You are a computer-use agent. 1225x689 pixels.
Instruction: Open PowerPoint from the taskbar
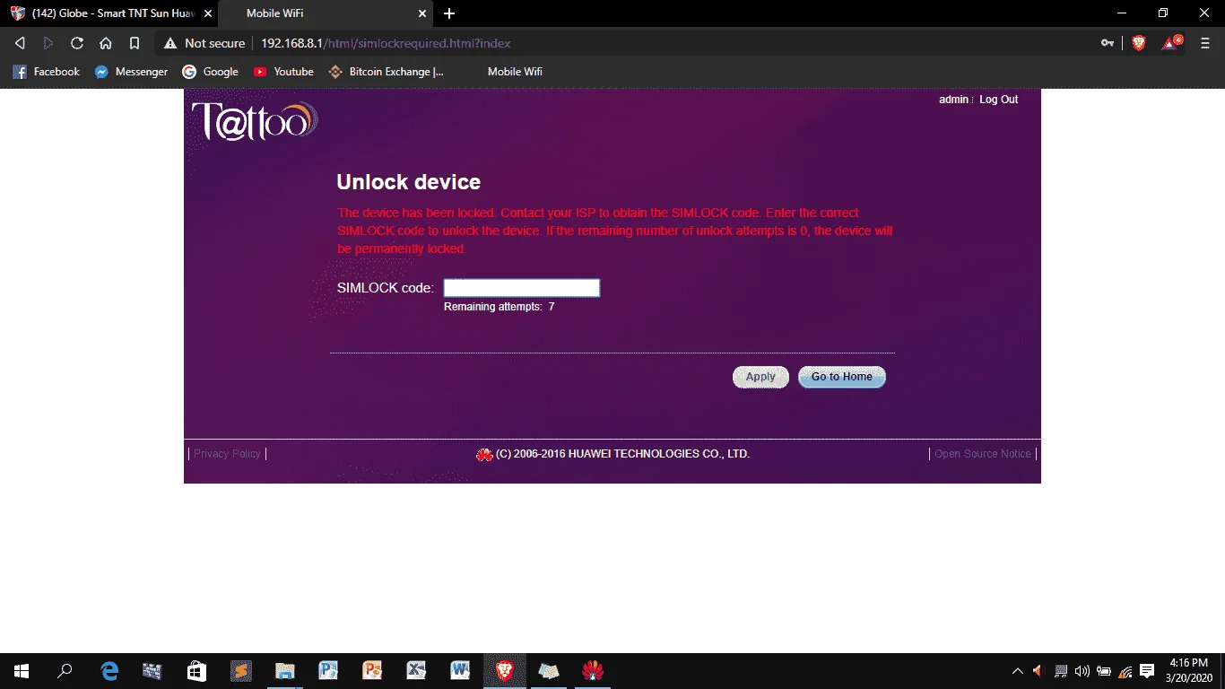tap(372, 671)
